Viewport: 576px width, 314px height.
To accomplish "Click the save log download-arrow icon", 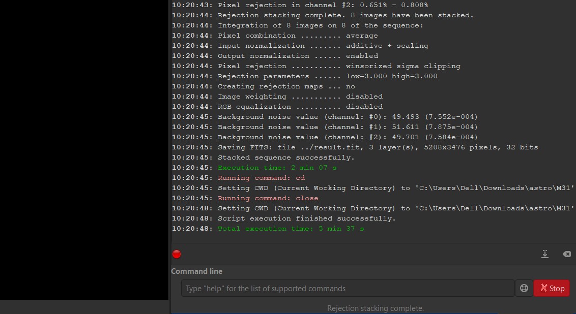I will click(x=545, y=254).
